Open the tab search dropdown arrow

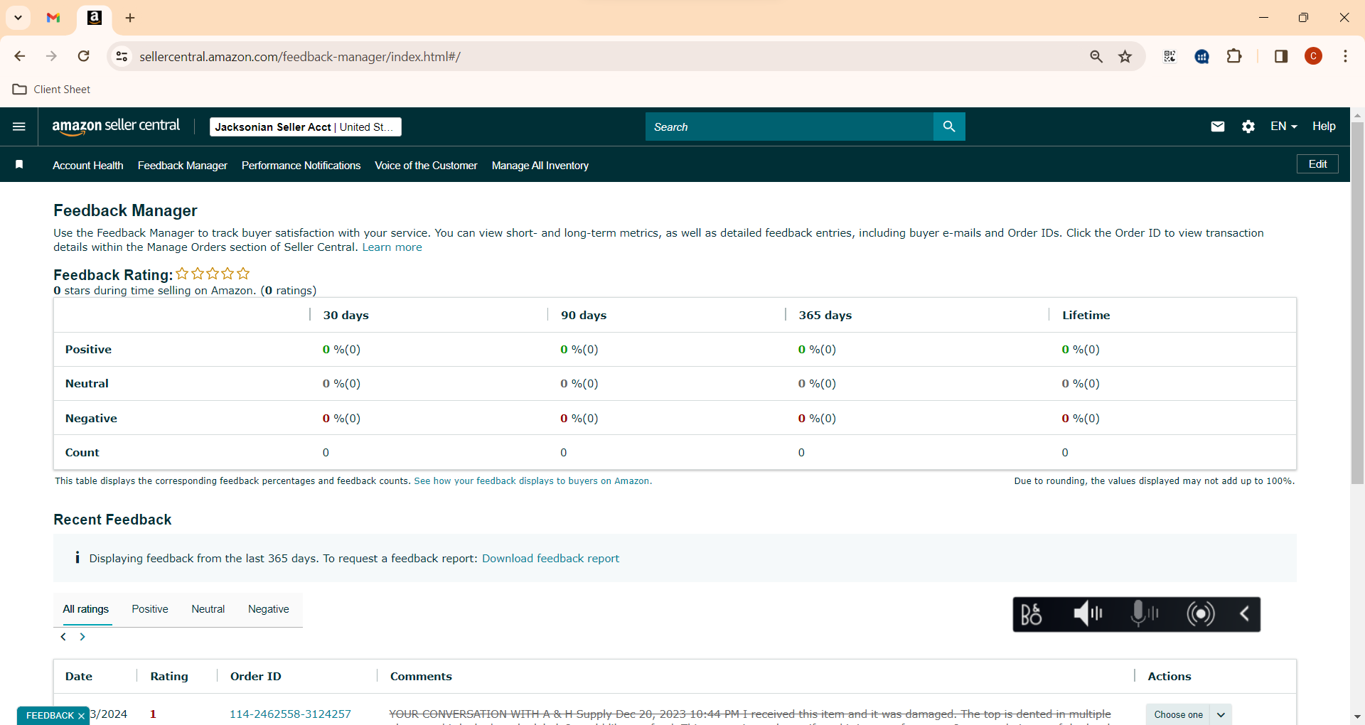pyautogui.click(x=18, y=18)
